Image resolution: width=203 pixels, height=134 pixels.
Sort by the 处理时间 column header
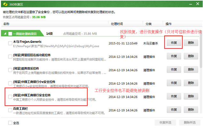126,24
